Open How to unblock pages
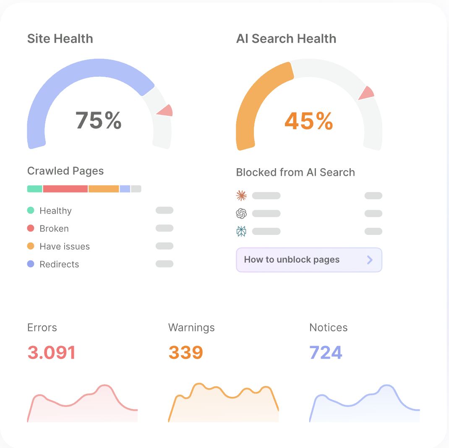This screenshot has height=448, width=449. [309, 260]
